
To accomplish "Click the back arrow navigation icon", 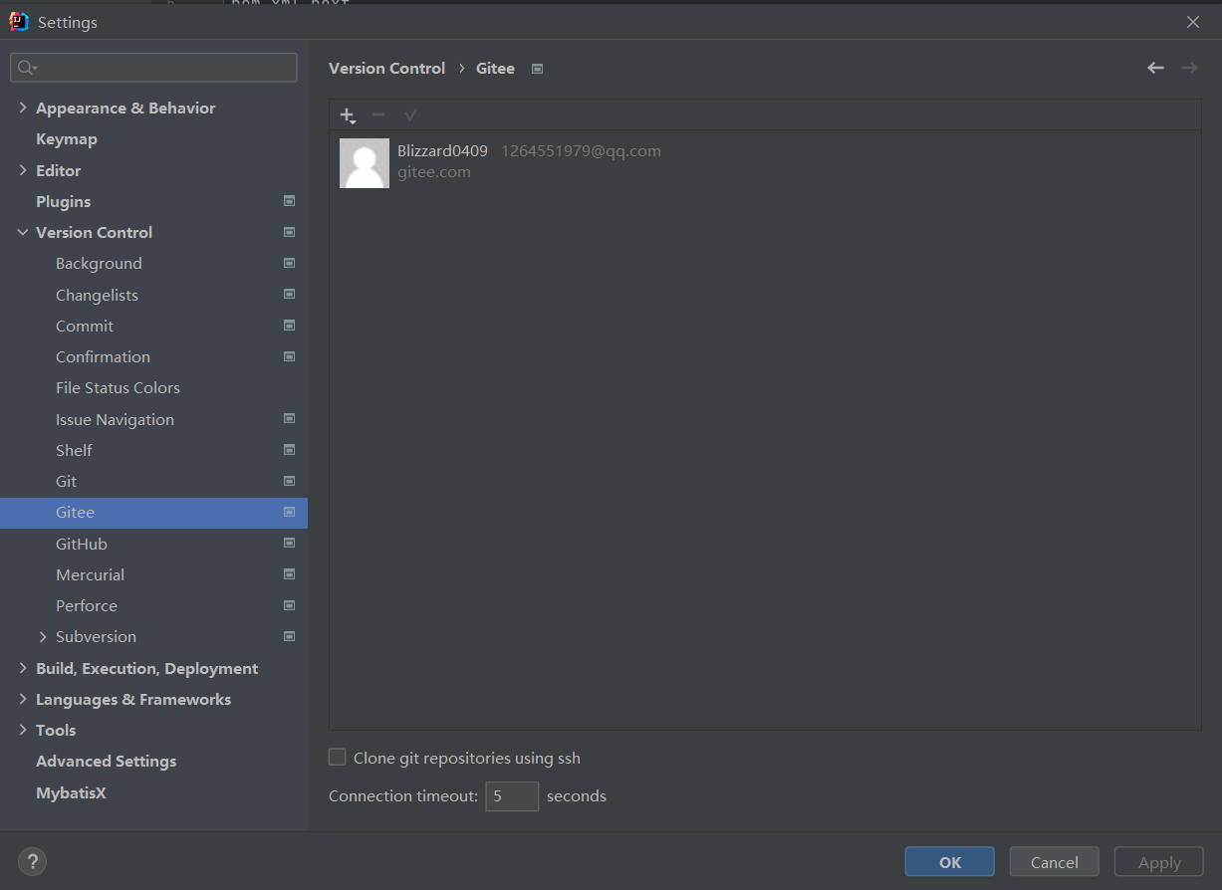I will click(x=1155, y=68).
